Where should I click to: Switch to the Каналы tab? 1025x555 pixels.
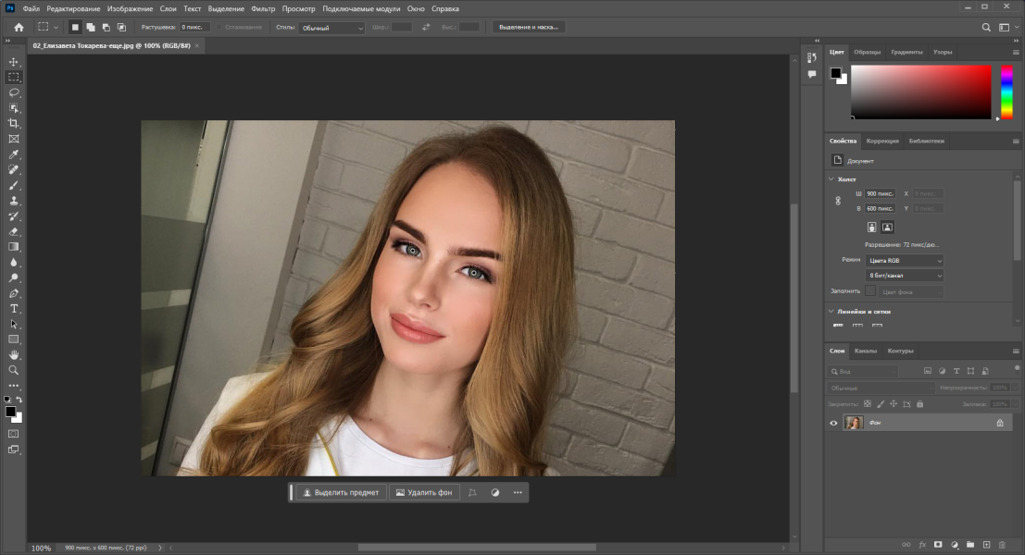coord(866,351)
